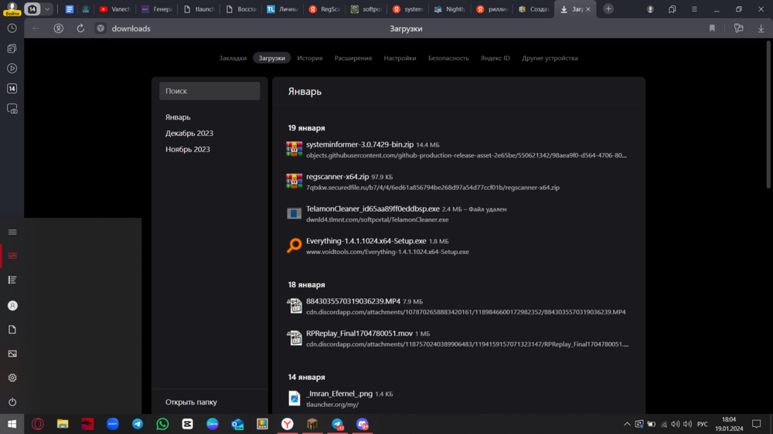Open the History clock icon in the browser sidebar

pos(12,29)
